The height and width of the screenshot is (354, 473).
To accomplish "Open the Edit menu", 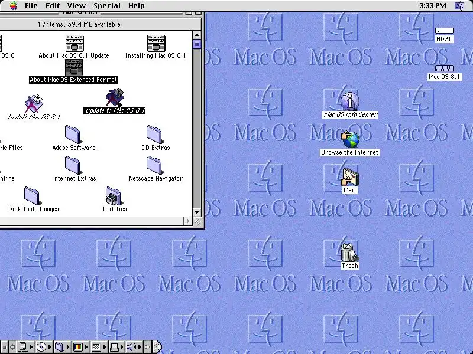I will [53, 5].
